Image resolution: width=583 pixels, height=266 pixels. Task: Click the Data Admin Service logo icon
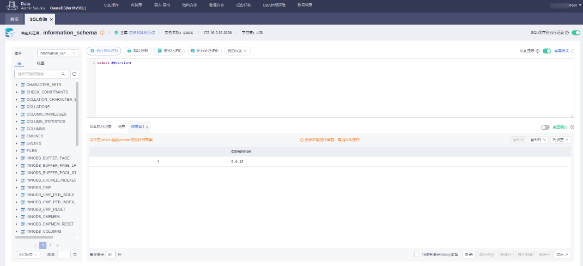pos(11,5)
